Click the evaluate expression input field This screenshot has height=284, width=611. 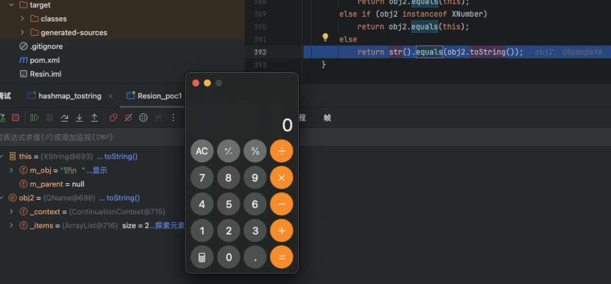coord(90,137)
